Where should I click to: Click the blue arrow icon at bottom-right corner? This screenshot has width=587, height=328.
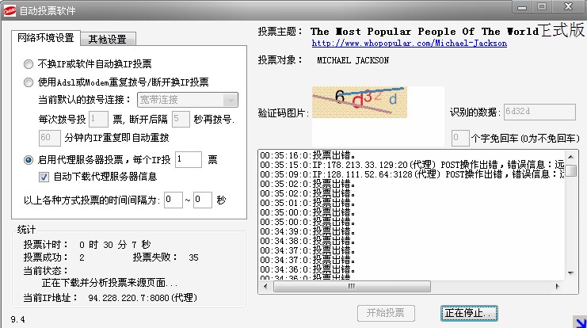pyautogui.click(x=579, y=321)
